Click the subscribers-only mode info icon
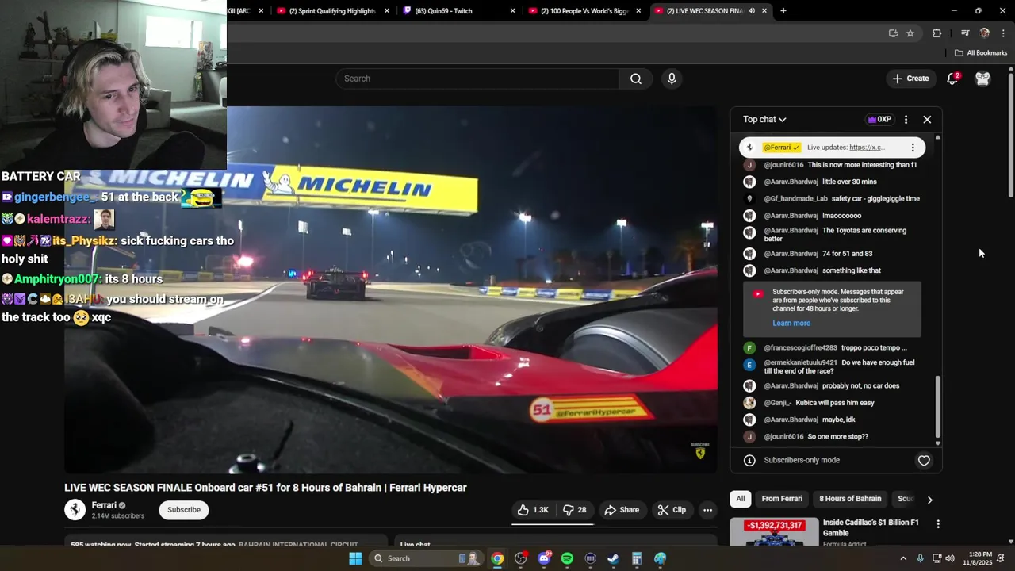The width and height of the screenshot is (1015, 571). tap(749, 460)
